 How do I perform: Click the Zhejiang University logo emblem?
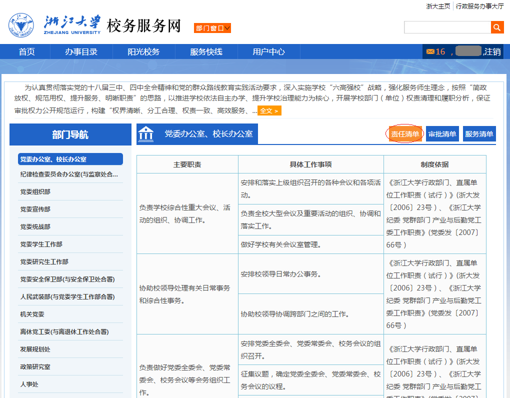21,25
